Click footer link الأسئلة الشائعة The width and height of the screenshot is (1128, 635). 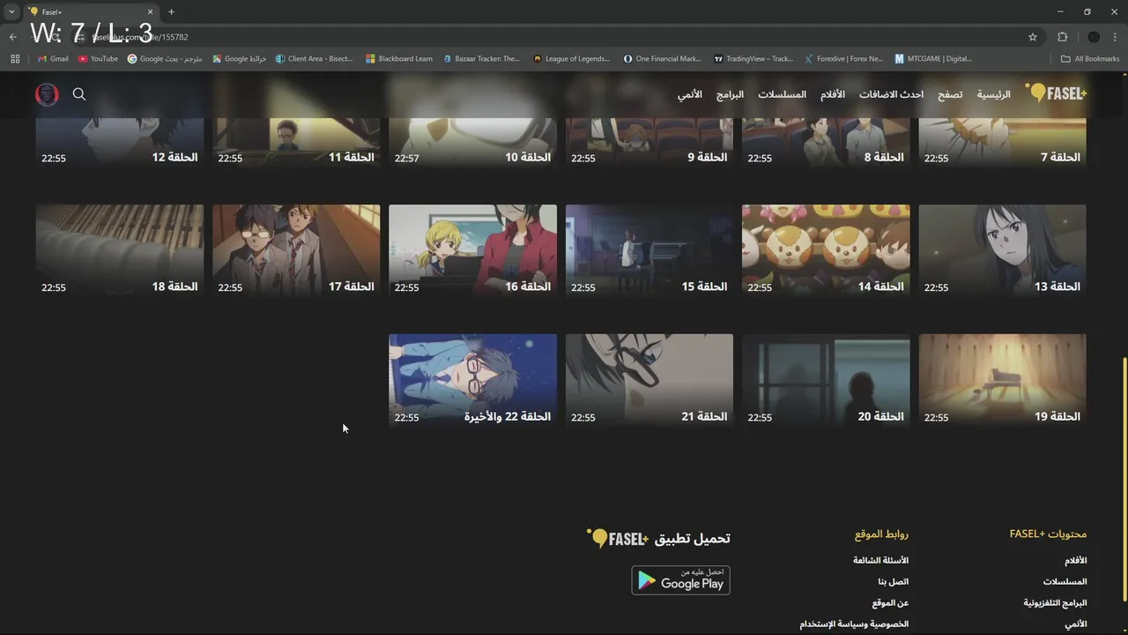880,560
